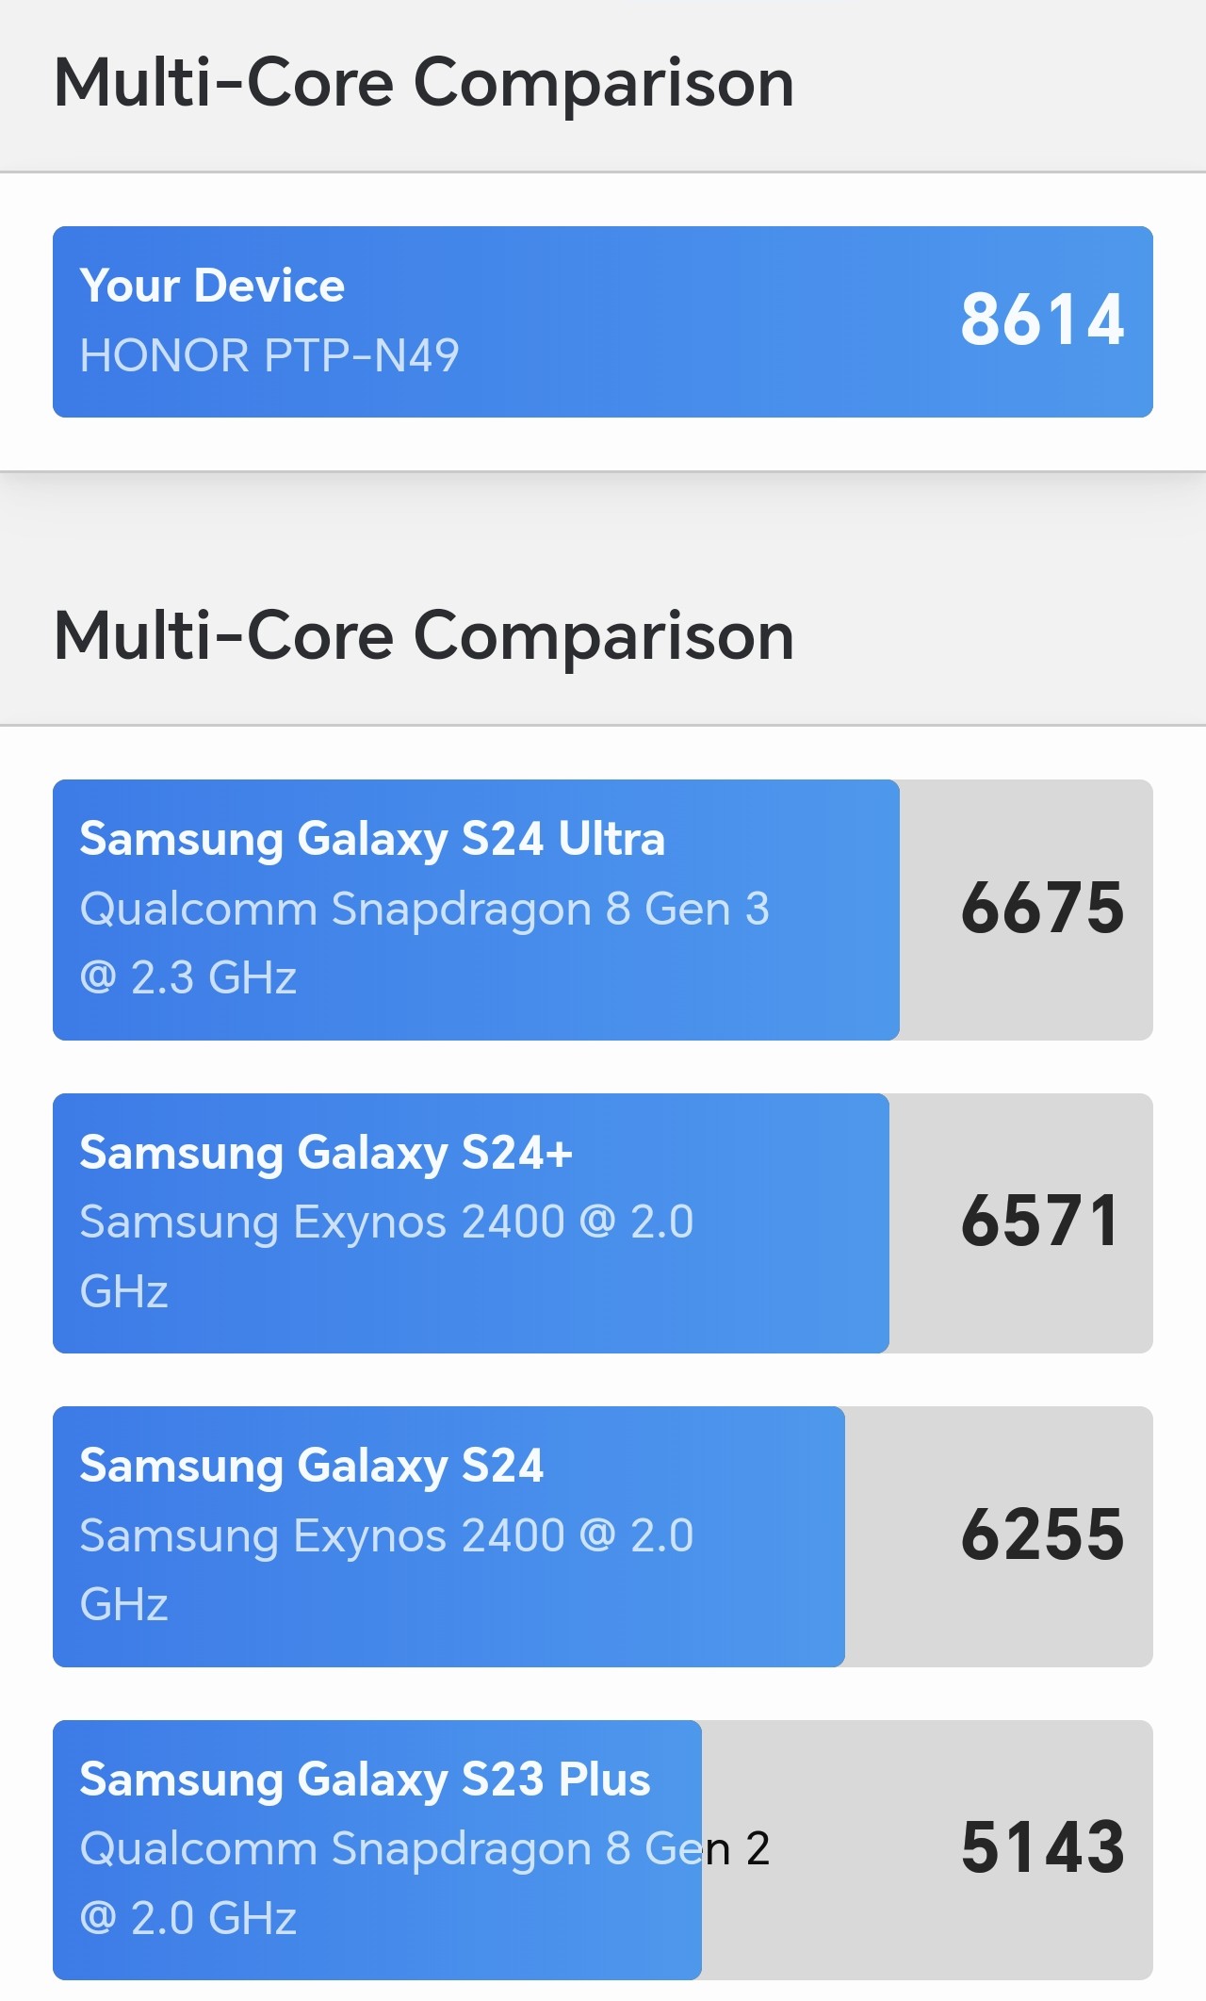Screen dimensions: 1206x2001
Task: Tap the GHz line in the Galaxy S24+ card
Action: (x=124, y=1291)
